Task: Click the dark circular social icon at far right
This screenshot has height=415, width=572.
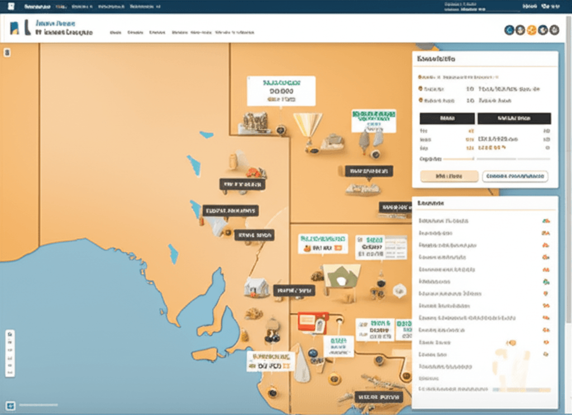Action: [x=554, y=30]
